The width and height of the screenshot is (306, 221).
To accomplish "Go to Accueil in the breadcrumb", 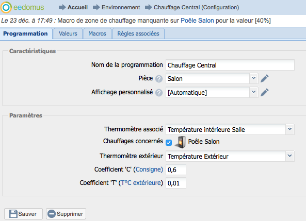I will tap(77, 7).
